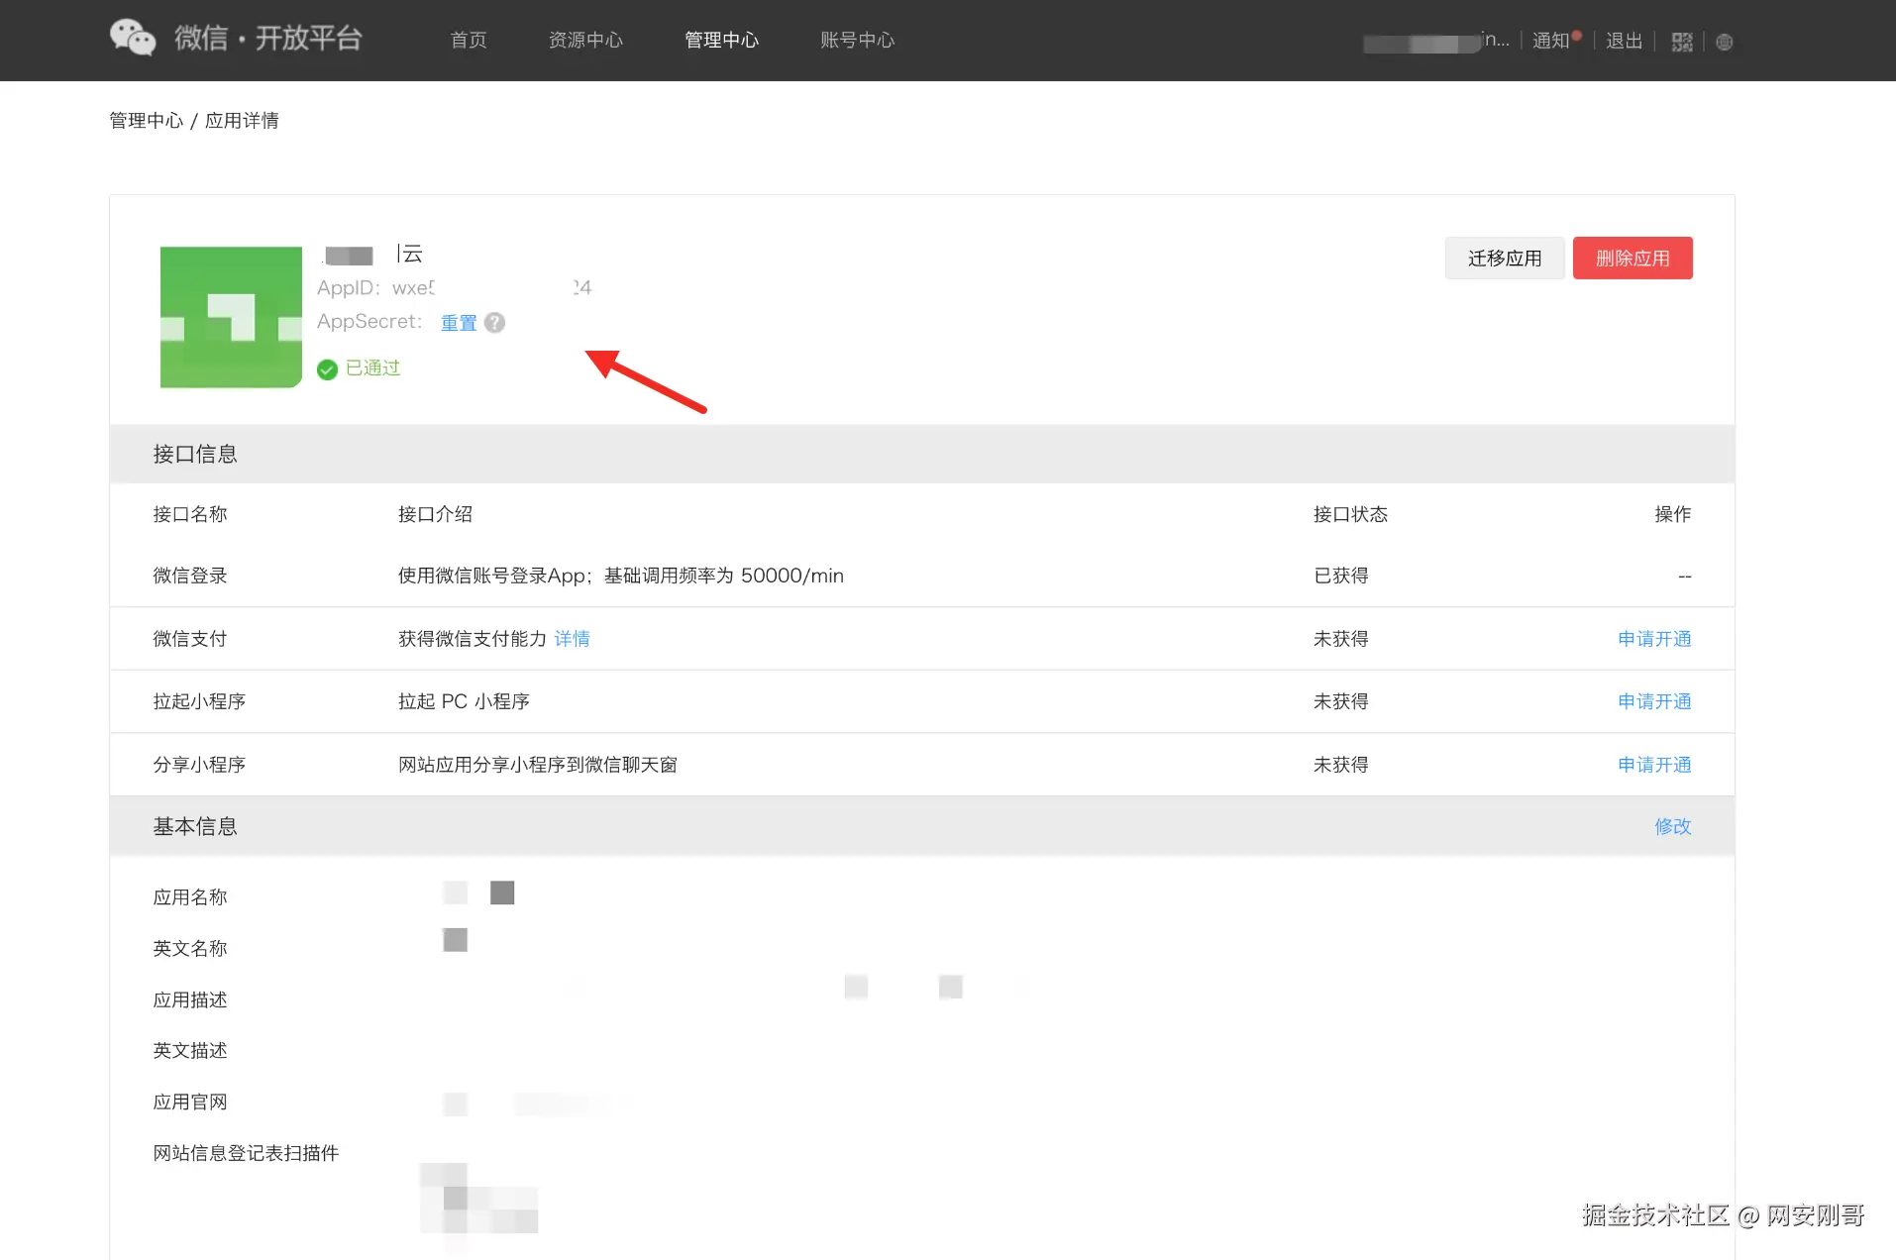This screenshot has height=1260, width=1896.
Task: Click the AppSecret label text
Action: point(369,321)
